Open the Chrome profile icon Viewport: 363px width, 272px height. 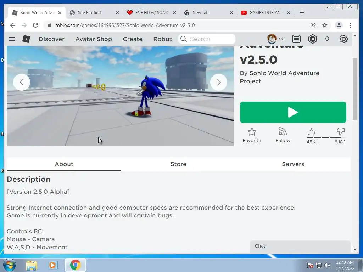pyautogui.click(x=339, y=25)
